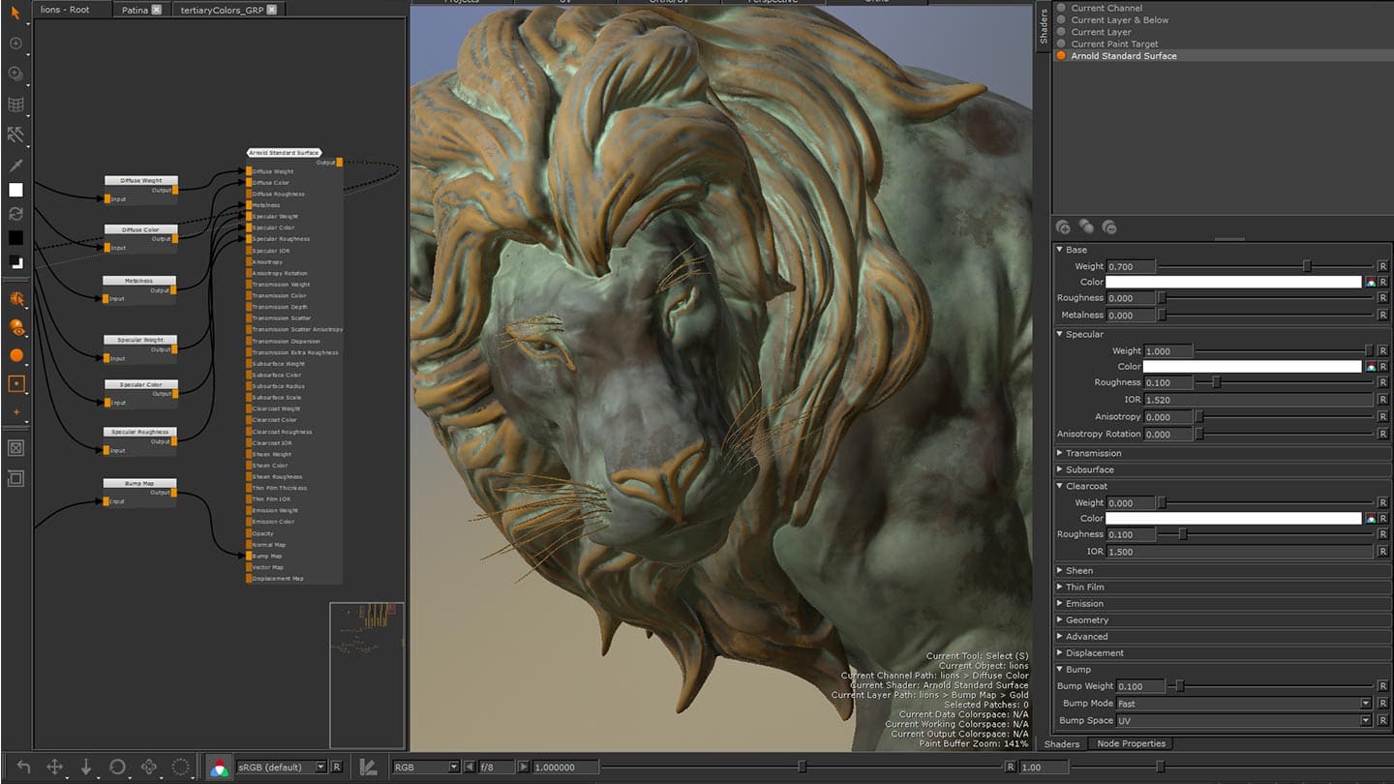Expand the Transmission section

[1060, 452]
